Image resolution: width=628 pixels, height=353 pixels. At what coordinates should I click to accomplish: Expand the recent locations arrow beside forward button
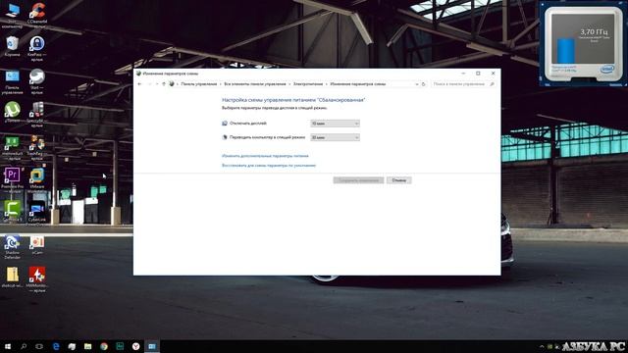157,84
